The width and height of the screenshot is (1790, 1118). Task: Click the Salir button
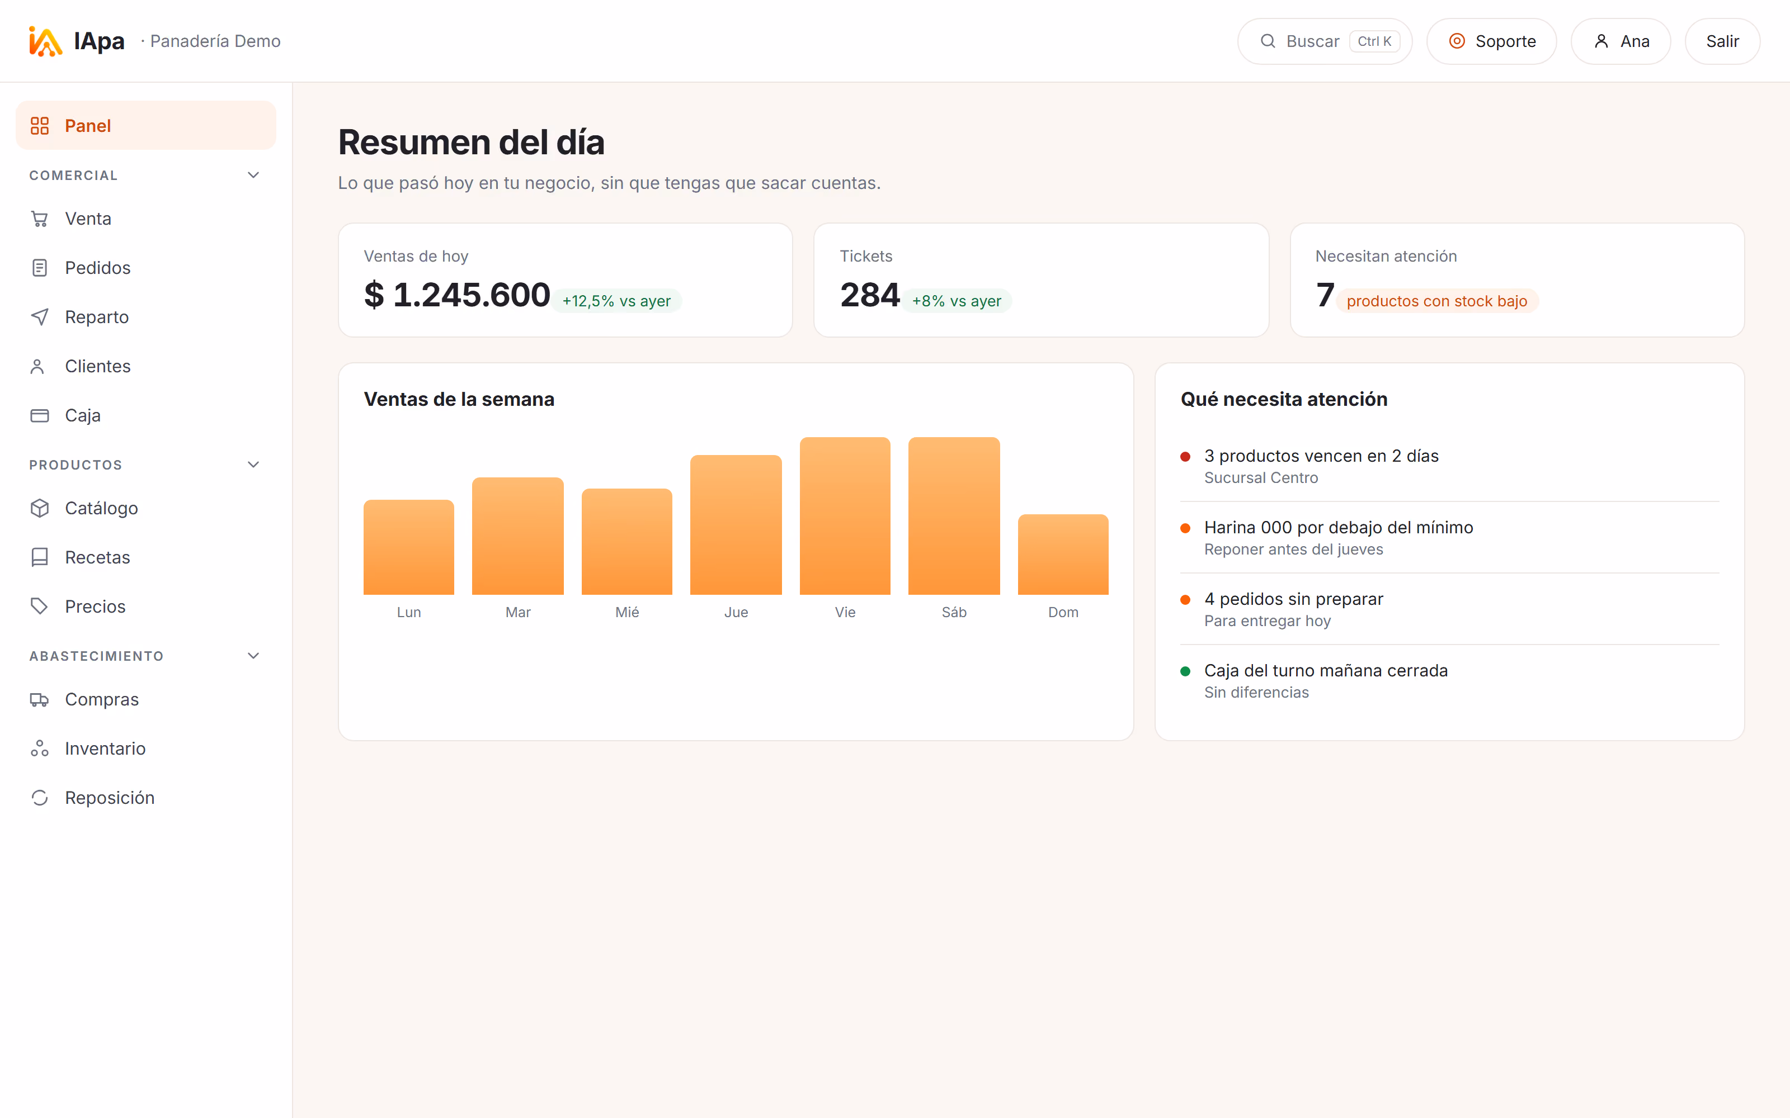point(1722,41)
